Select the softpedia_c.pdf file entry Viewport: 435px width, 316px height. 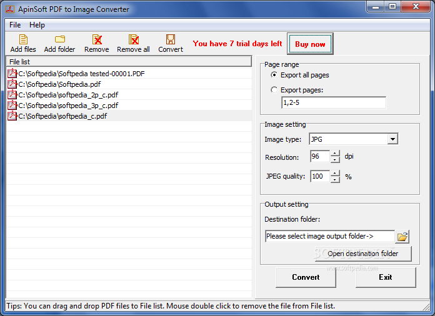click(129, 116)
